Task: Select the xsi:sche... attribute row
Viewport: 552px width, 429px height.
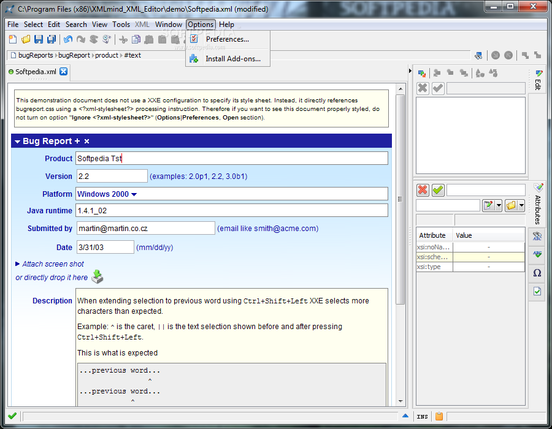Action: pos(470,257)
